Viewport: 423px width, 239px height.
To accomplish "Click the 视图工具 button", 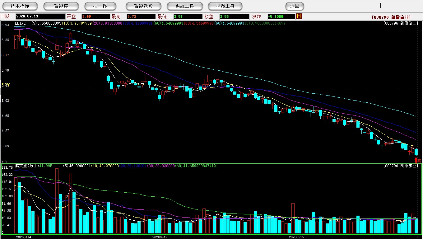I will pos(225,6).
